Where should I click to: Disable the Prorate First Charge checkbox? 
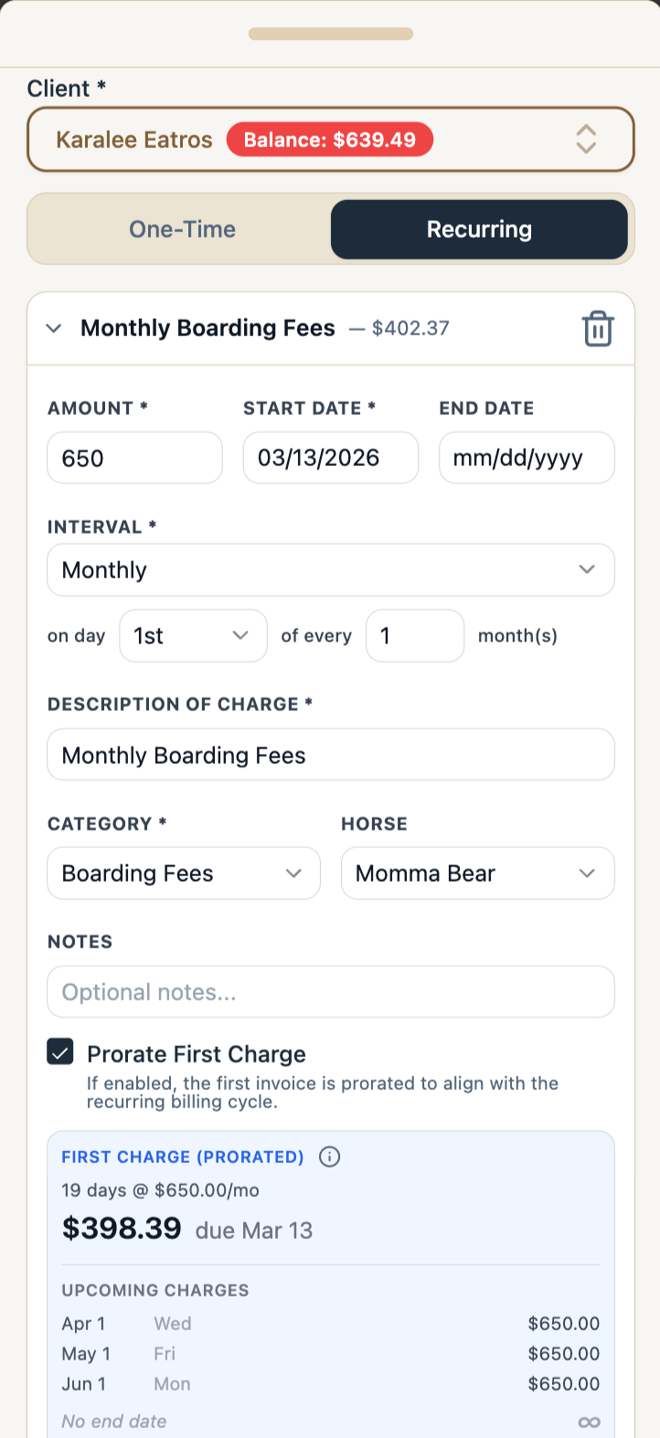click(x=59, y=1052)
